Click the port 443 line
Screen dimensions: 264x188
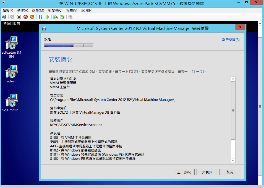click(x=86, y=146)
